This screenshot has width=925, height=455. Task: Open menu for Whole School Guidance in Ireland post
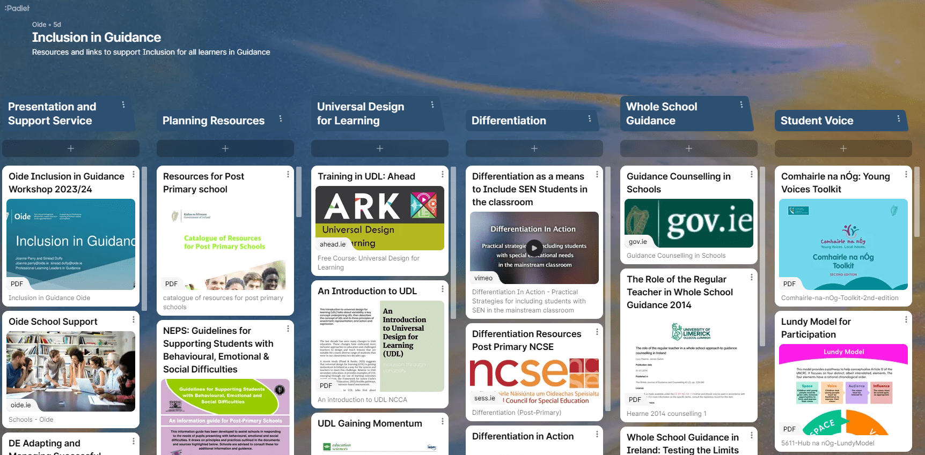pos(752,435)
